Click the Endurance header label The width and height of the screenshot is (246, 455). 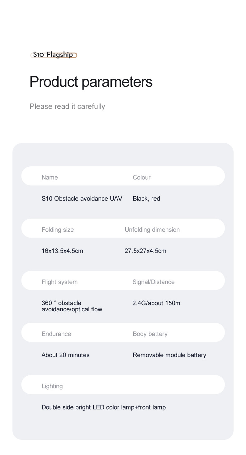pyautogui.click(x=56, y=334)
